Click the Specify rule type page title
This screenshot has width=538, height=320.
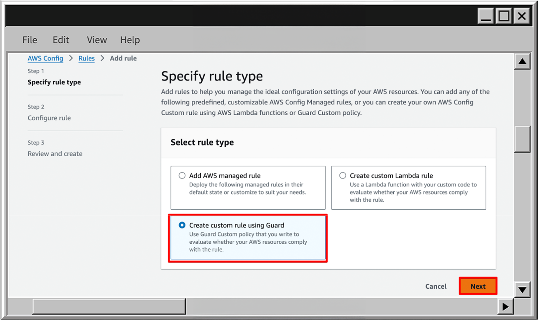click(x=212, y=76)
